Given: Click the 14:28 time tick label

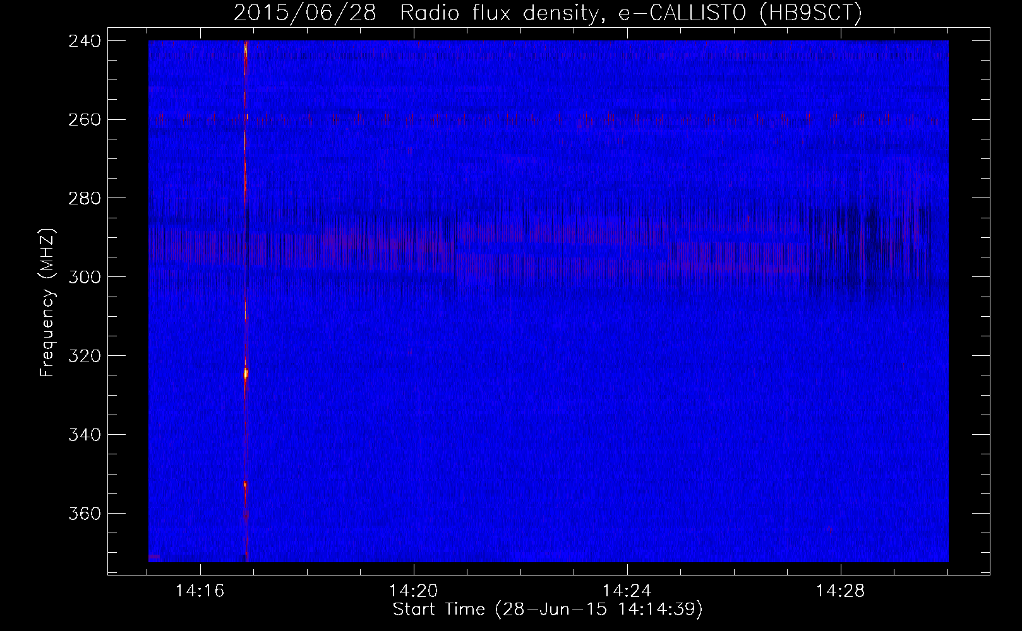Looking at the screenshot, I should coord(841,591).
